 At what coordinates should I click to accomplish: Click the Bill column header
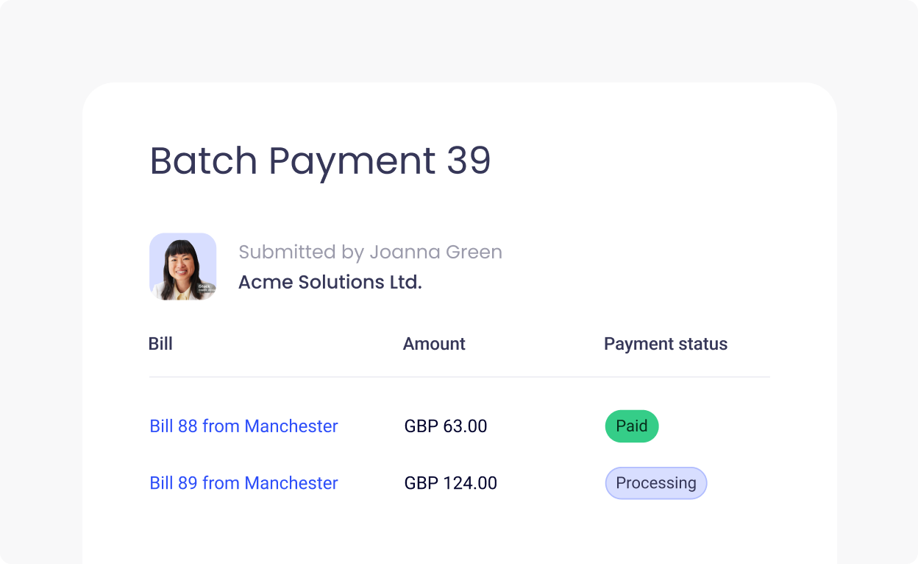[161, 344]
